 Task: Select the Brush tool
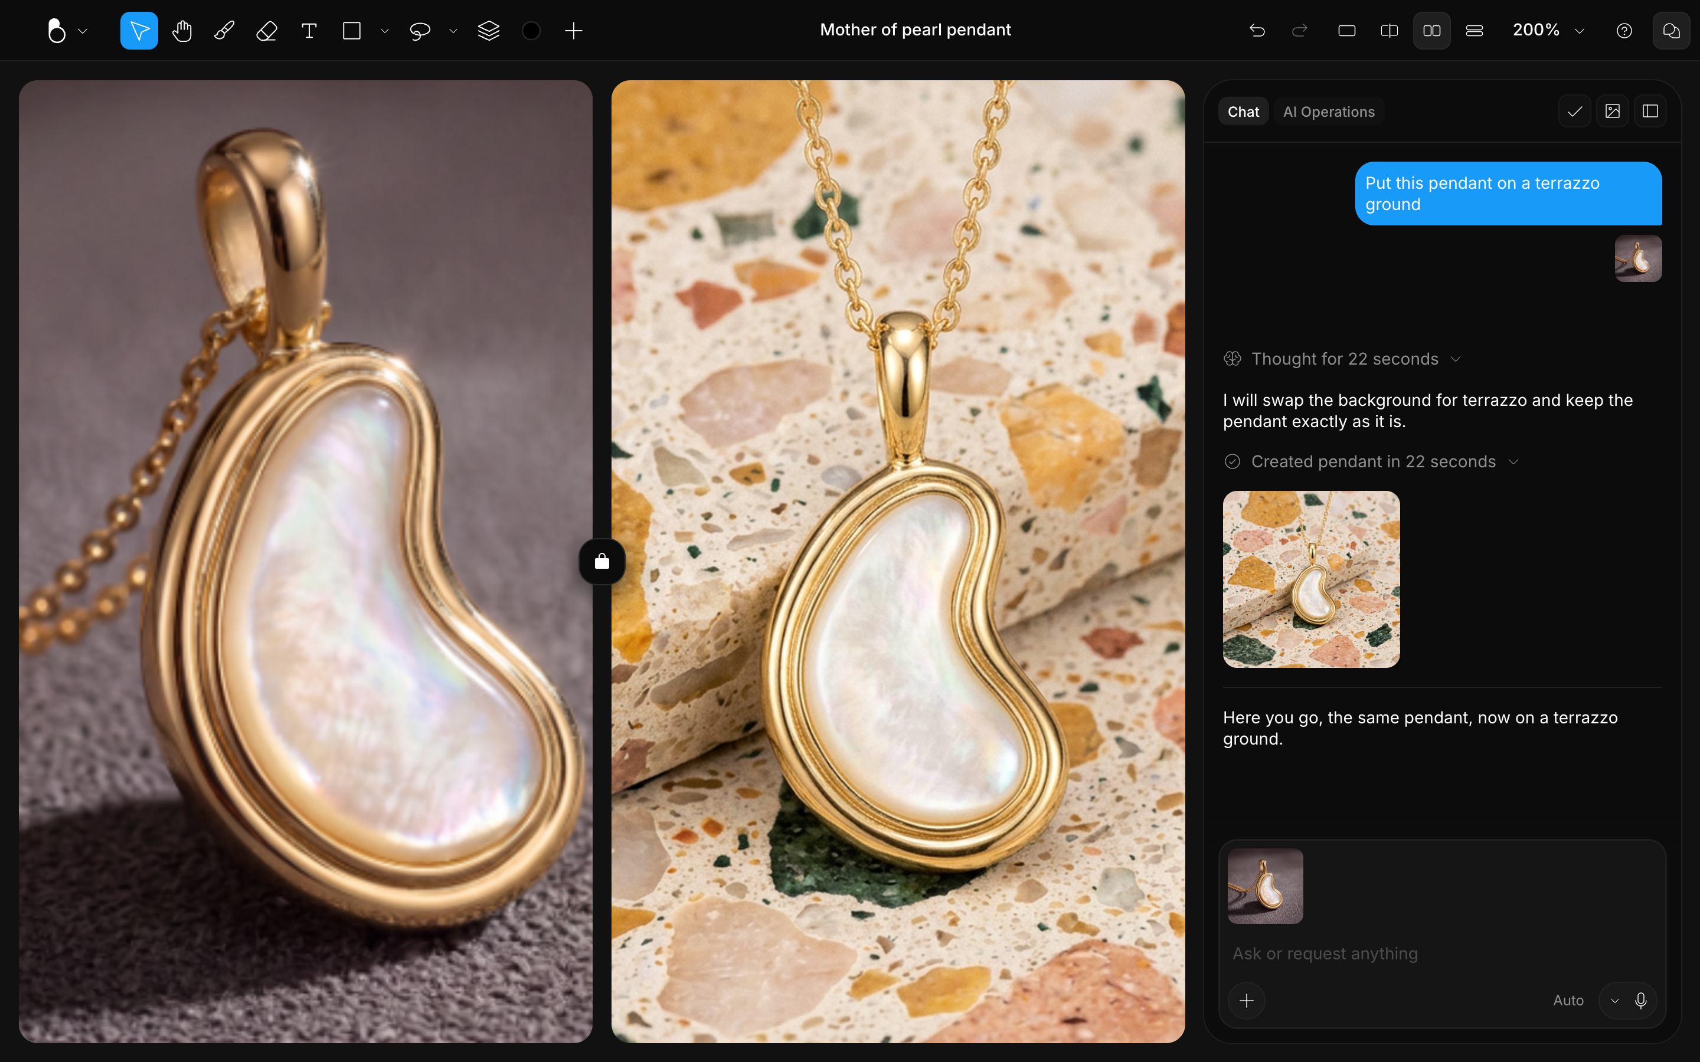224,30
